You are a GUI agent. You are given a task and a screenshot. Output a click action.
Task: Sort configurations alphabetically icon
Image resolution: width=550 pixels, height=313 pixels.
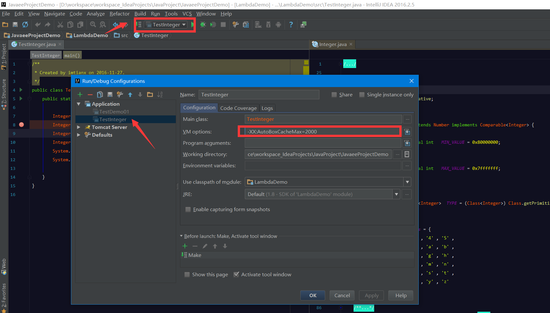tap(160, 94)
